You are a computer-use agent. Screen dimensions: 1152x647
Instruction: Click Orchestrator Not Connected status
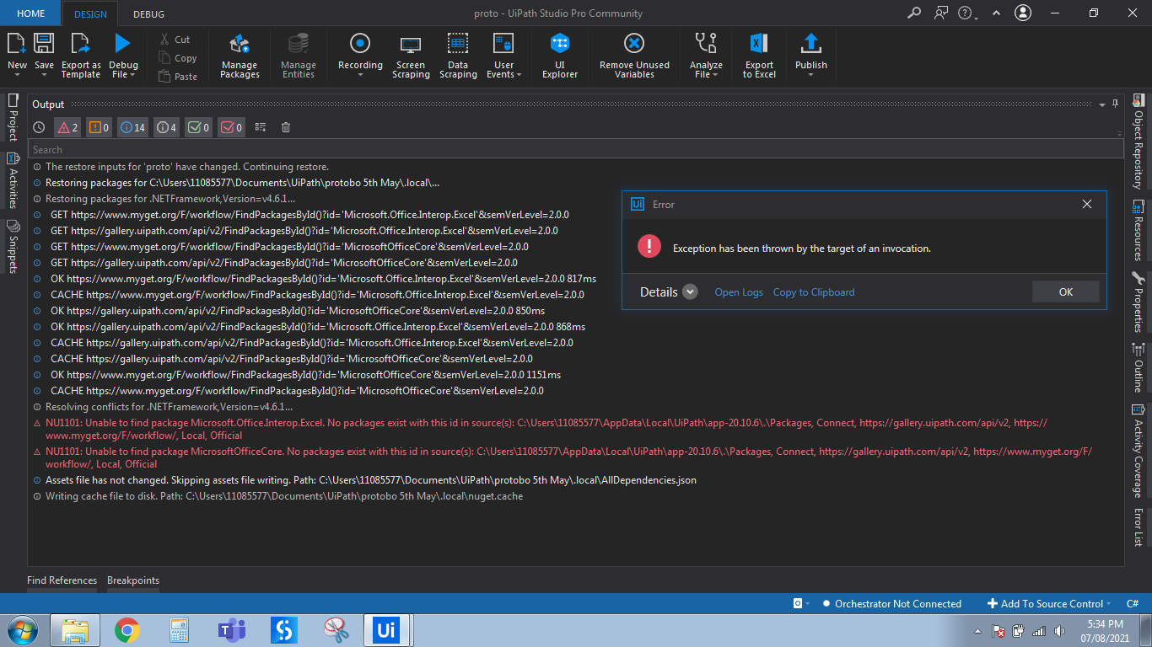tap(891, 604)
